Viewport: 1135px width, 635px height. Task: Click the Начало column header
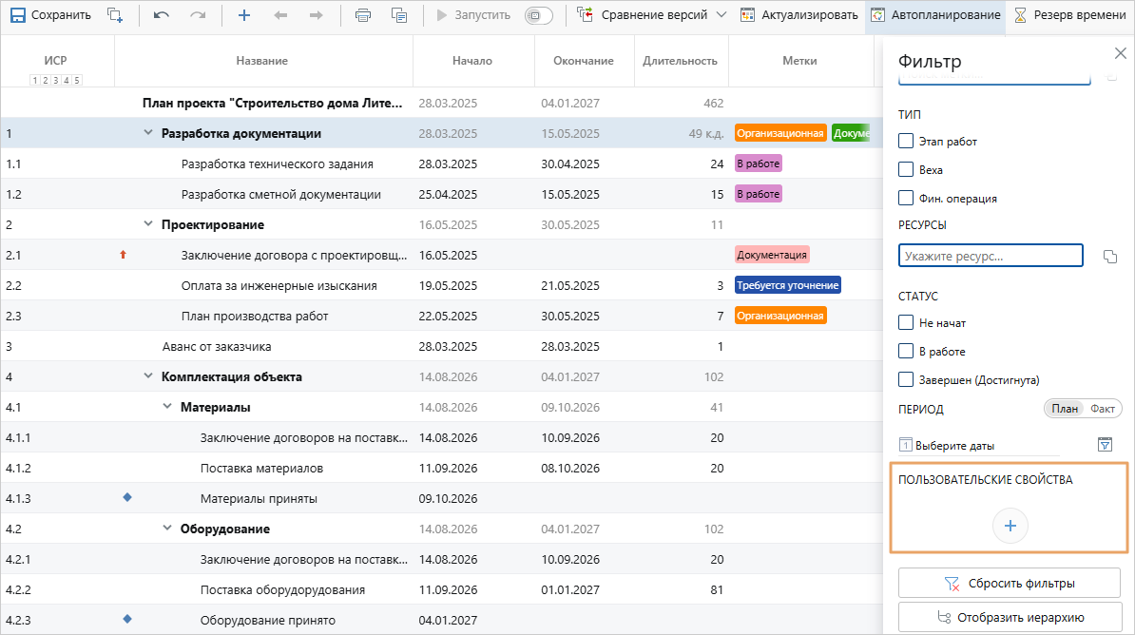coord(472,61)
